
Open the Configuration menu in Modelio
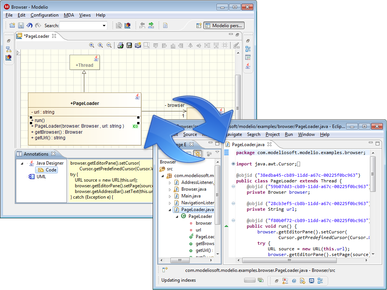point(45,15)
